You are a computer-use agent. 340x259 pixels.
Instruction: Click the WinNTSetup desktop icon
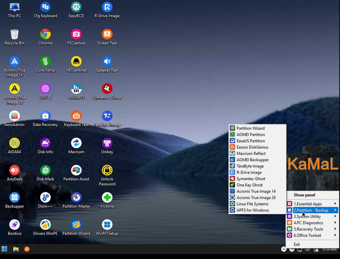coord(107,228)
